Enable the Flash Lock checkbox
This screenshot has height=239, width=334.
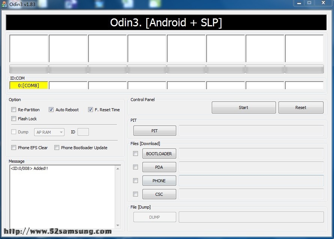(x=13, y=118)
